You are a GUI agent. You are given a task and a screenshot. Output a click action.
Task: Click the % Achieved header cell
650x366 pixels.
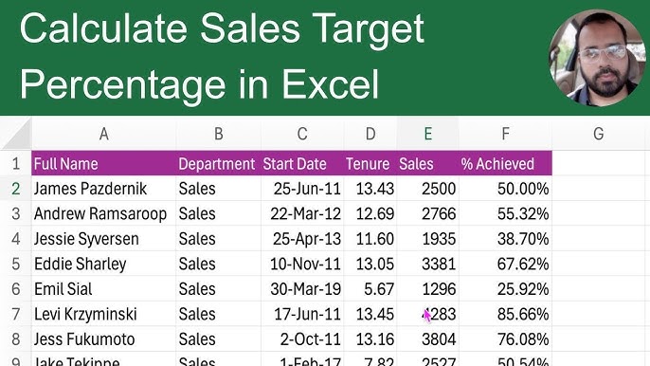(x=505, y=163)
